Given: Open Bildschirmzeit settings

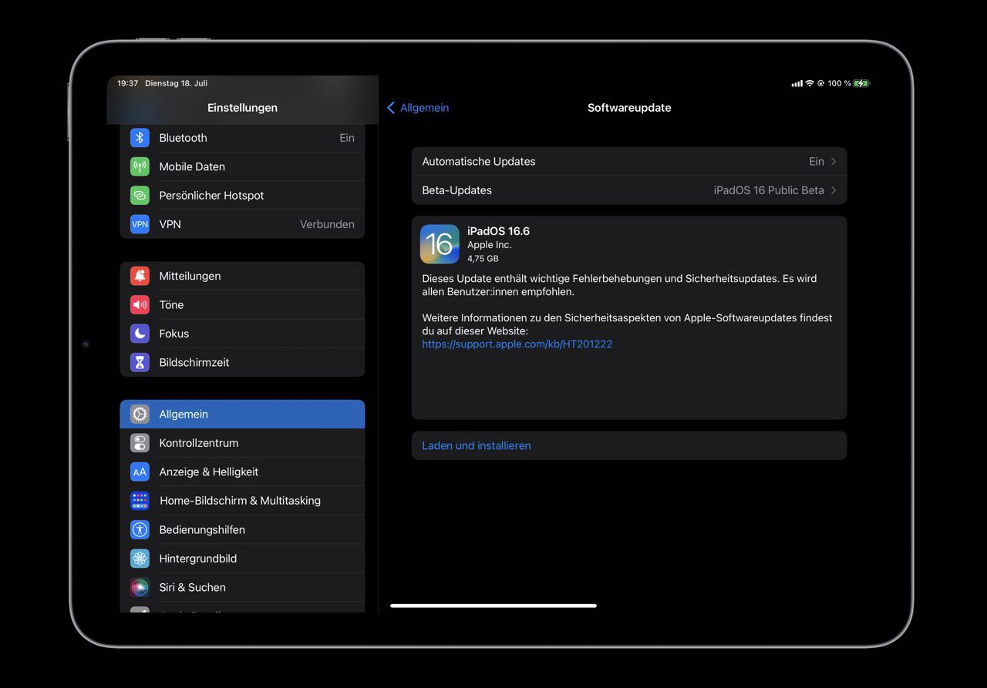Looking at the screenshot, I should 242,362.
